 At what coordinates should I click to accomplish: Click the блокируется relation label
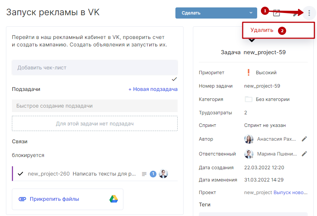pyautogui.click(x=28, y=155)
